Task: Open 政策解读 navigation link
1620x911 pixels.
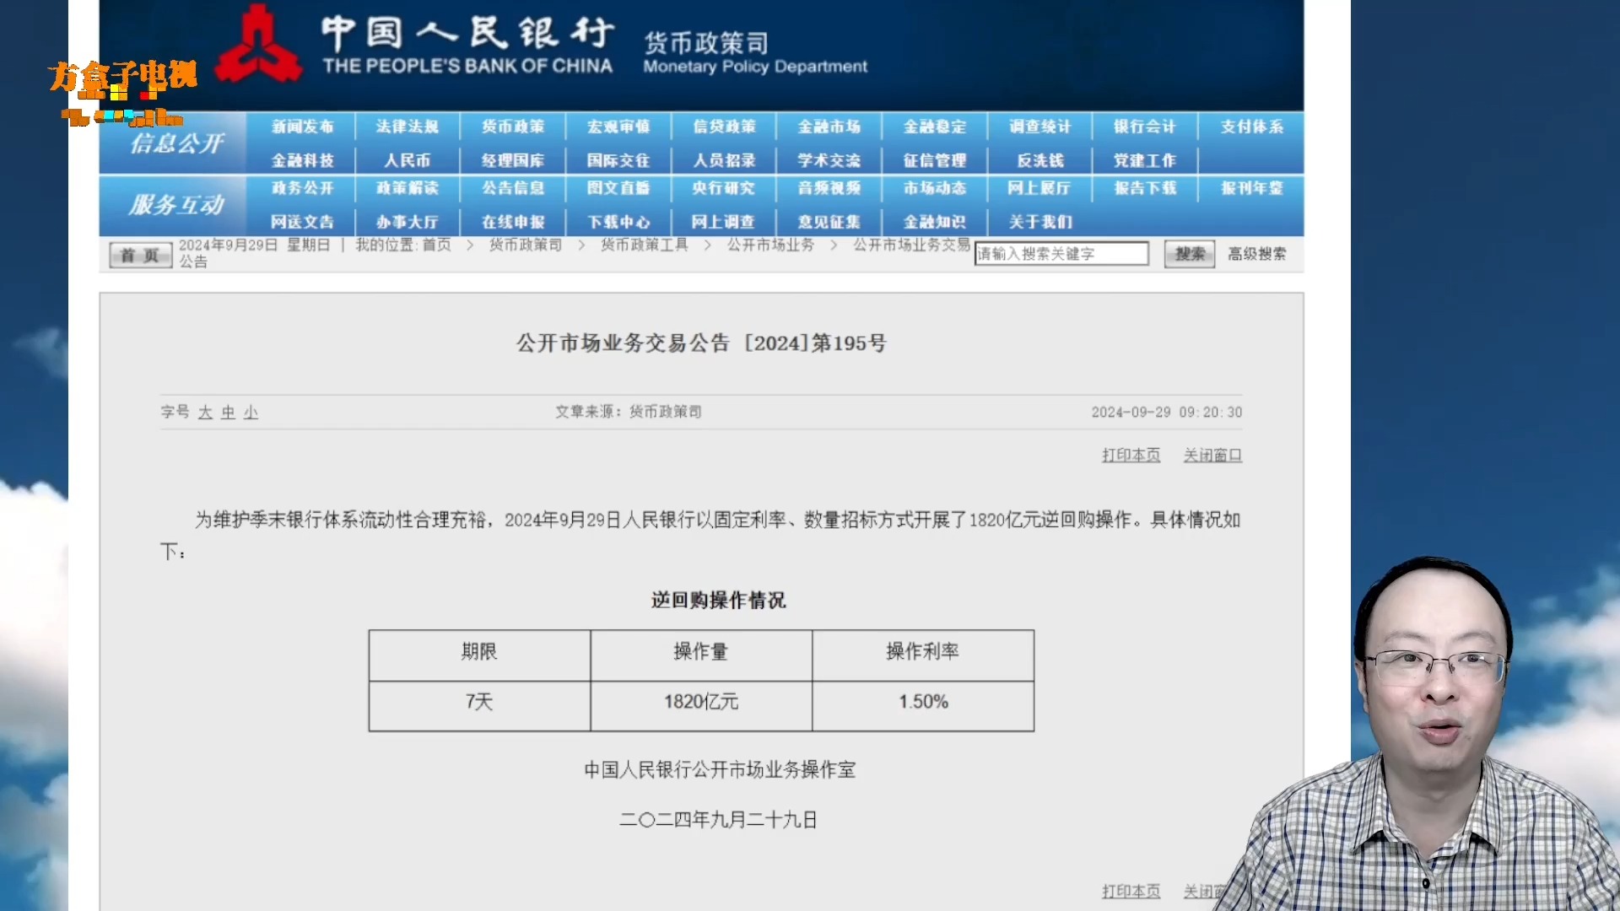Action: click(x=408, y=188)
